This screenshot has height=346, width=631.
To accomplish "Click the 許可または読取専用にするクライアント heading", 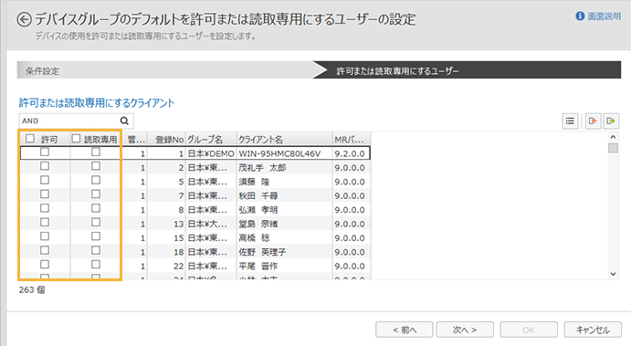I will [x=97, y=103].
